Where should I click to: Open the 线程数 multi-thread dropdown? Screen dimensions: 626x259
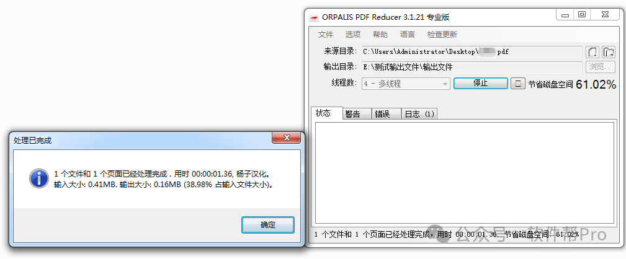(x=406, y=84)
